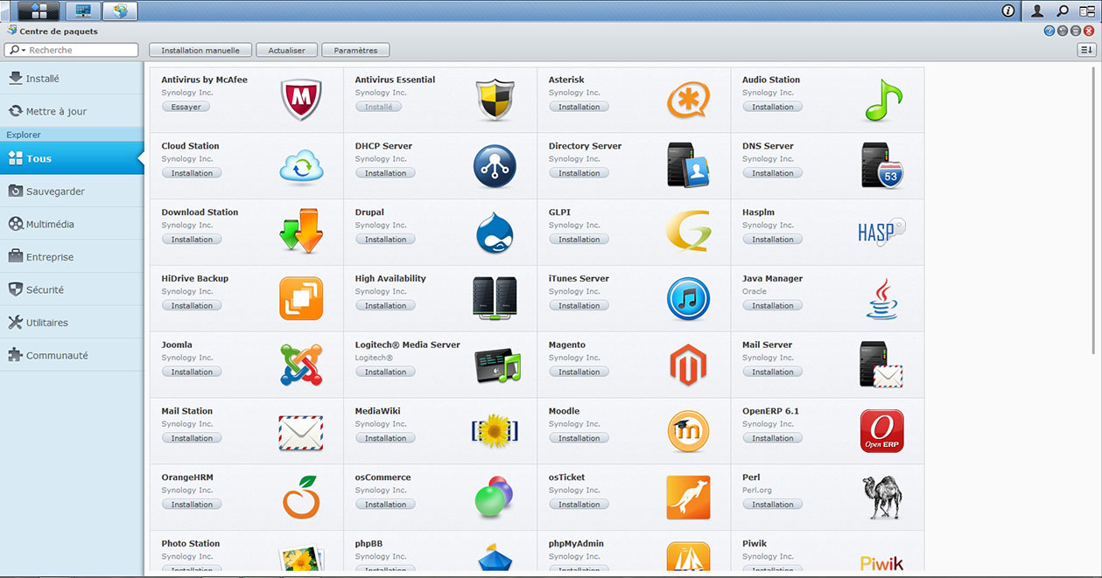The height and width of the screenshot is (578, 1102).
Task: Click the iTunes Server music icon
Action: [688, 298]
